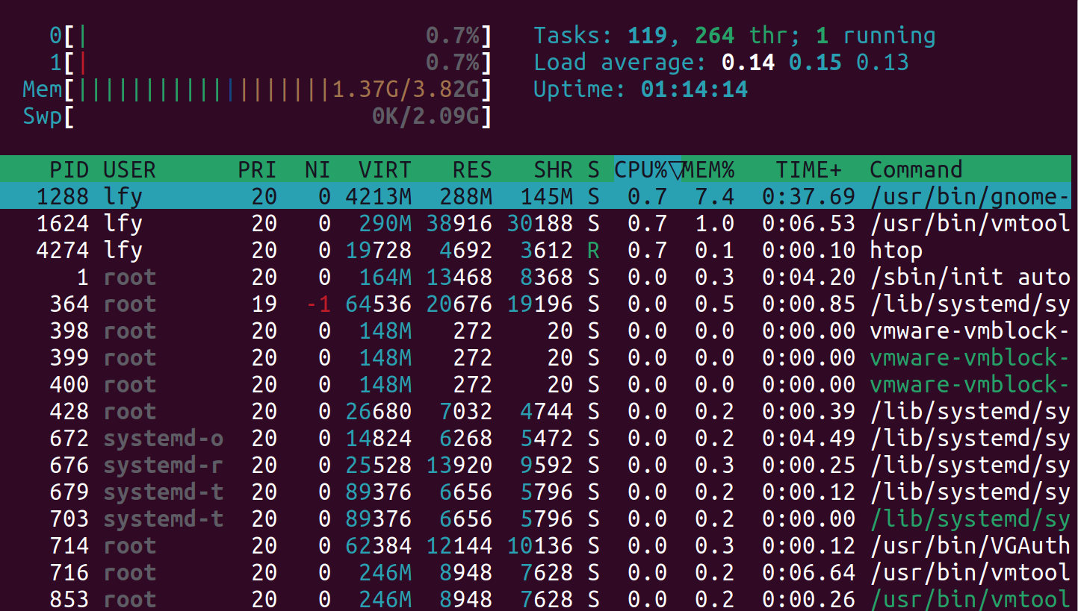Select the process row with PID 364
Image resolution: width=1078 pixels, height=611 pixels.
coord(536,304)
